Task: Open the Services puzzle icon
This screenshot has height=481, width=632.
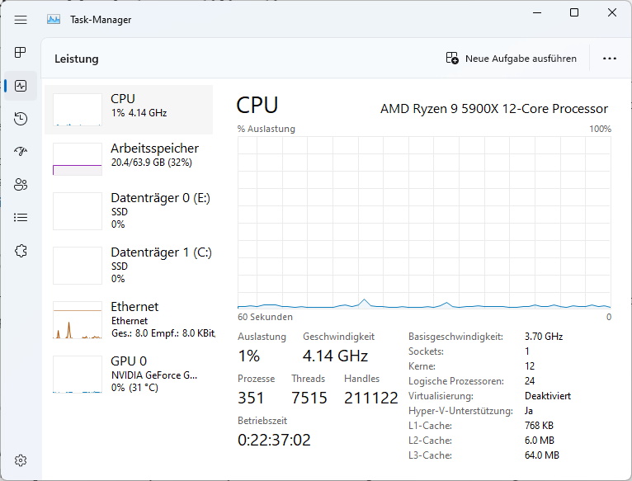Action: pyautogui.click(x=21, y=251)
